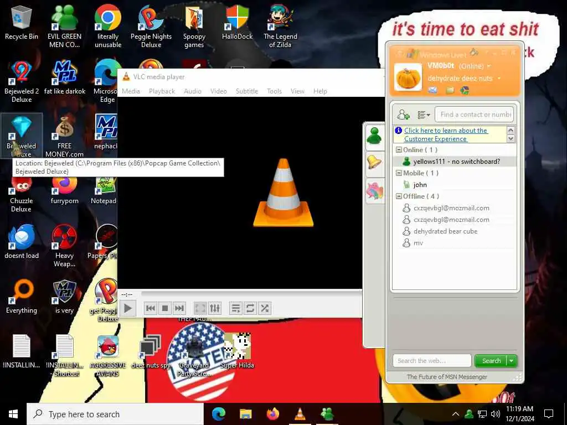567x425 pixels.
Task: Toggle VLC loop mode
Action: coord(250,308)
